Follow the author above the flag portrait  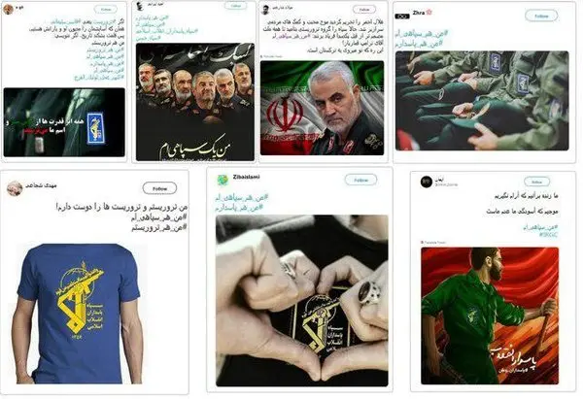point(364,10)
